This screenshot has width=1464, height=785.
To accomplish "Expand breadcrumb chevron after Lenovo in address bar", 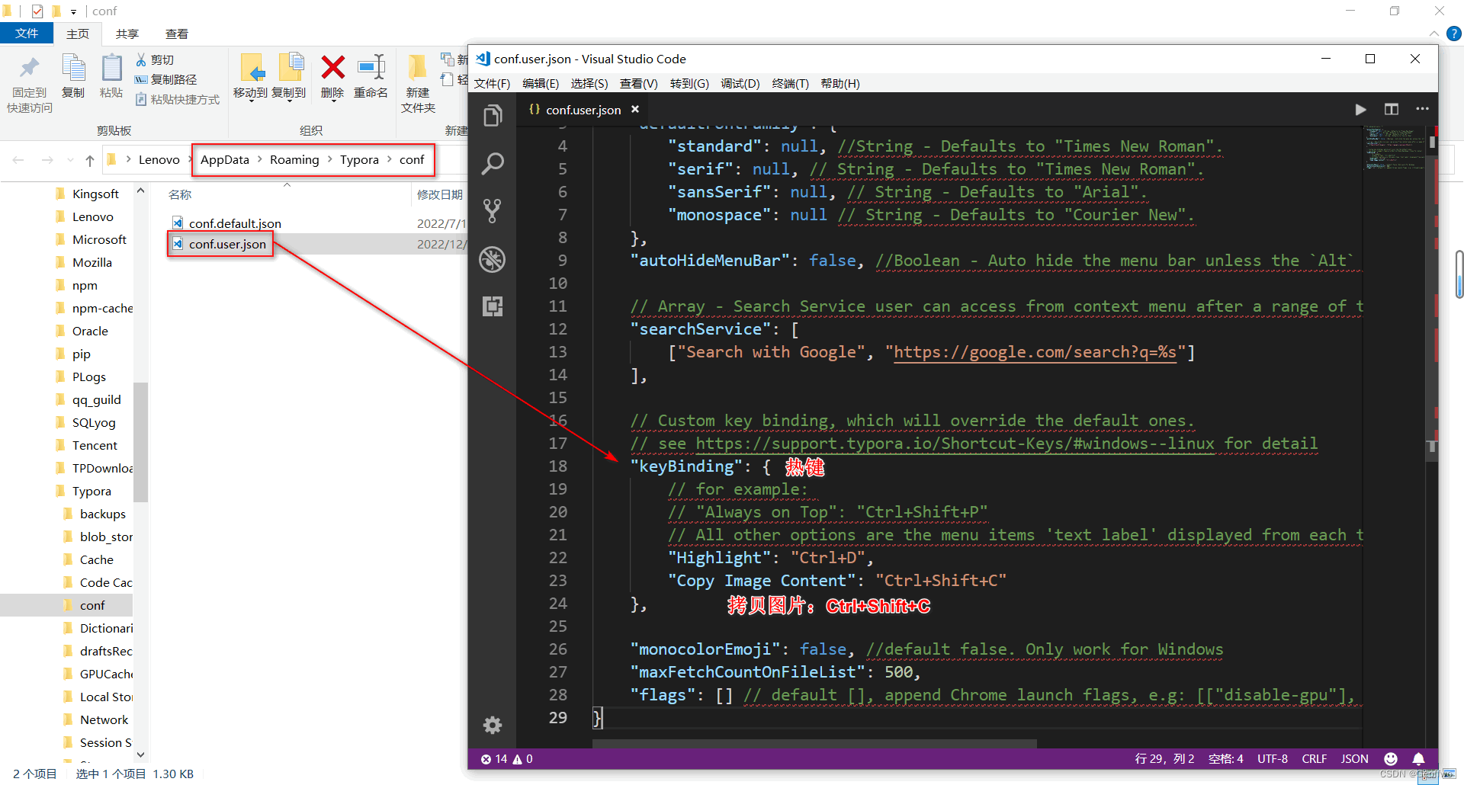I will click(x=191, y=159).
